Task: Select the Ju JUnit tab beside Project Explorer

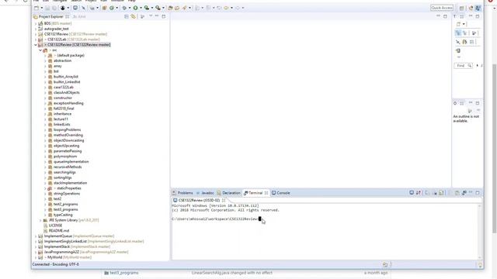Action: 79,16
